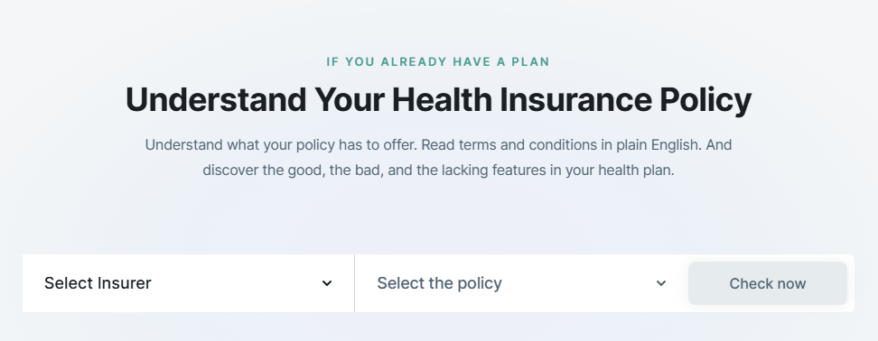Click the 'Check now' text label
The image size is (878, 341).
[x=768, y=283]
